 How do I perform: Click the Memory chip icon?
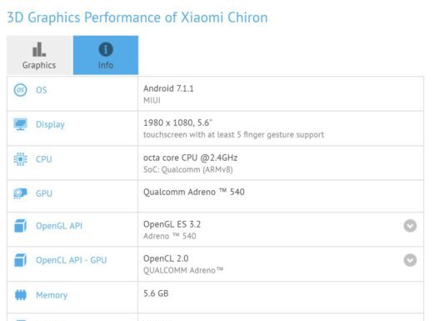click(x=20, y=295)
